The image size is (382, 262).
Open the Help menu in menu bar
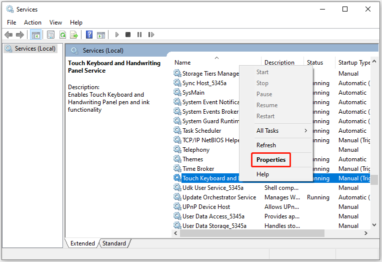click(76, 23)
